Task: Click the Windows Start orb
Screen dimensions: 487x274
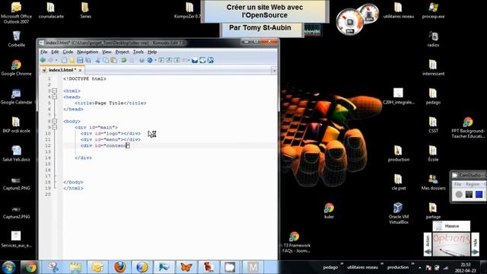Action: tap(8, 267)
